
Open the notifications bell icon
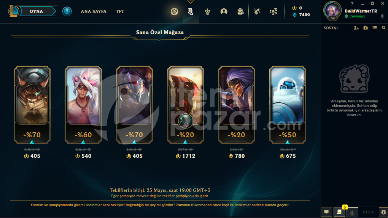tap(382, 16)
